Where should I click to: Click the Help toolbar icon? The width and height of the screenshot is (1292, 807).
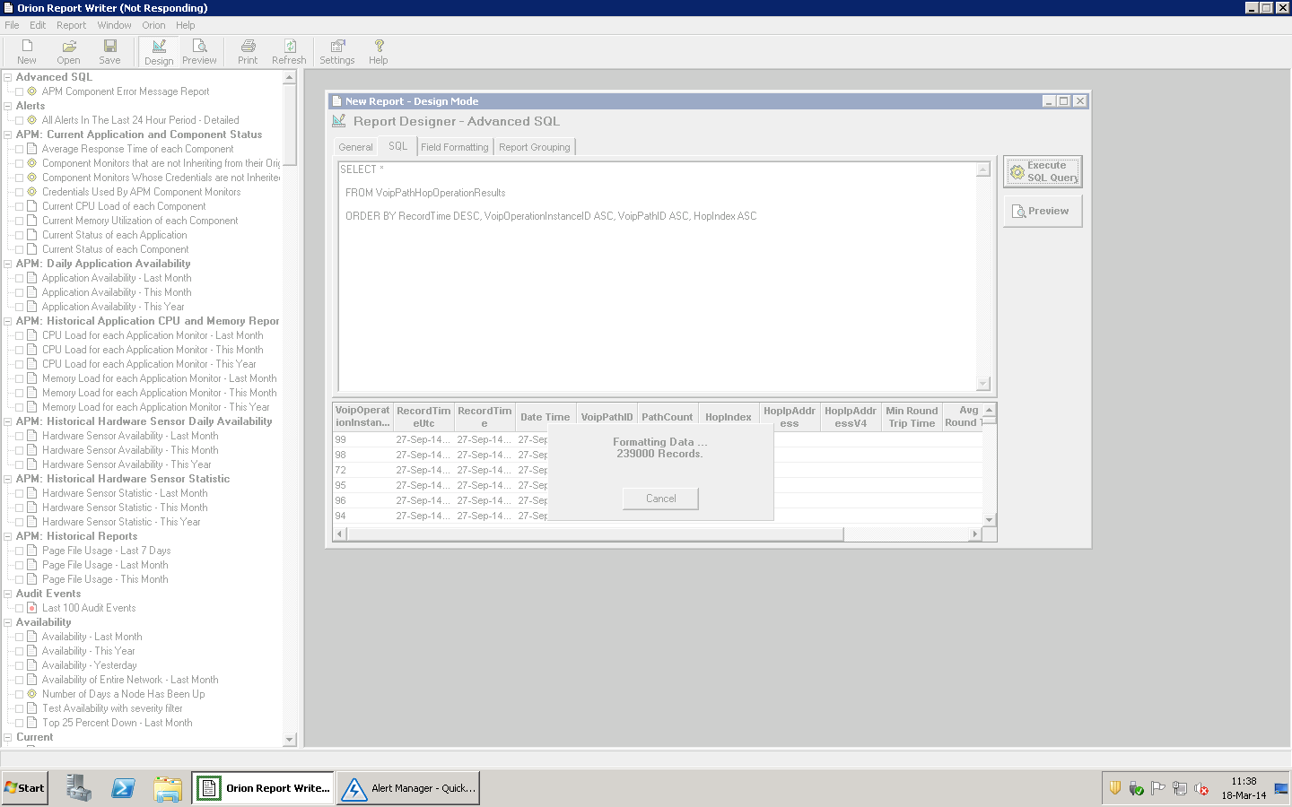(379, 52)
